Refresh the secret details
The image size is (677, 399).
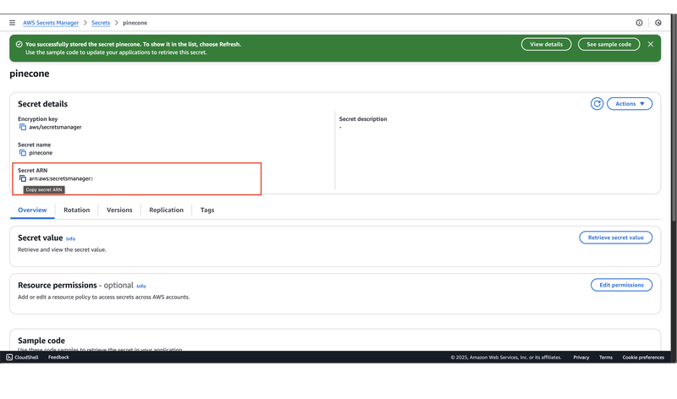pyautogui.click(x=597, y=104)
